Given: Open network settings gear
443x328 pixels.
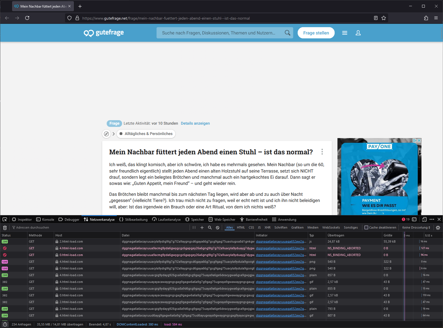Looking at the screenshot, I should click(438, 227).
